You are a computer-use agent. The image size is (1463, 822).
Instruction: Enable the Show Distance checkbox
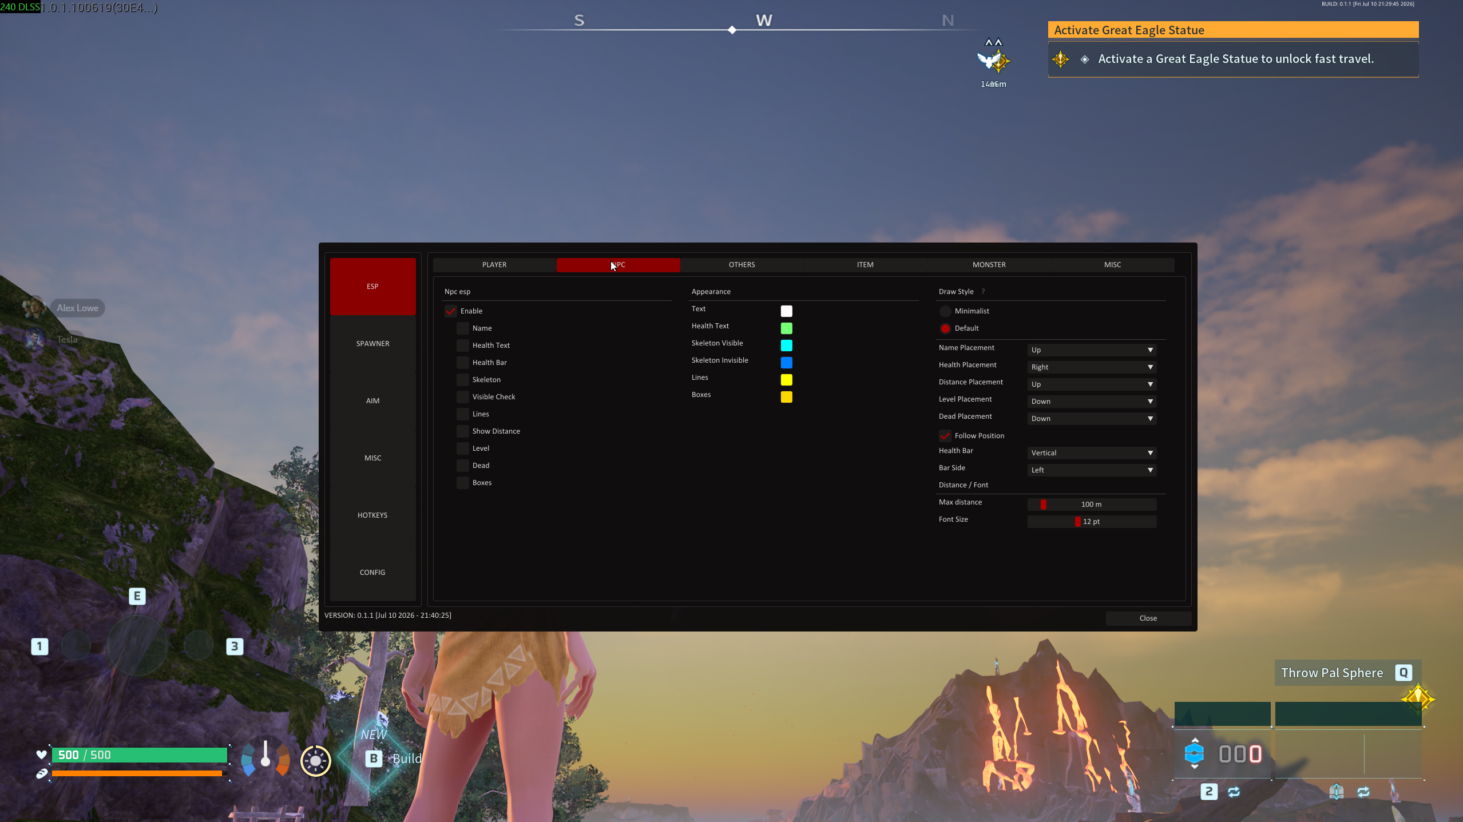coord(463,431)
